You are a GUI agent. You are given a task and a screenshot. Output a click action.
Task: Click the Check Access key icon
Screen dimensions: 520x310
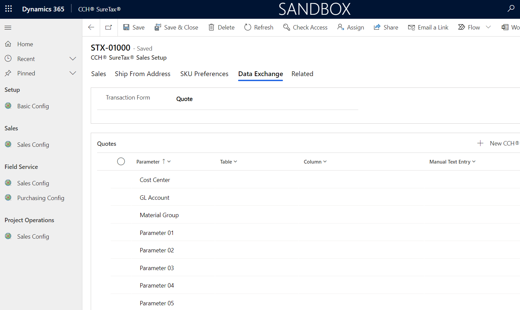point(287,27)
